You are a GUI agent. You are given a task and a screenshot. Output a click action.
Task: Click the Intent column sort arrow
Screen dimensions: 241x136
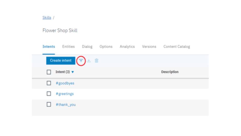click(73, 72)
